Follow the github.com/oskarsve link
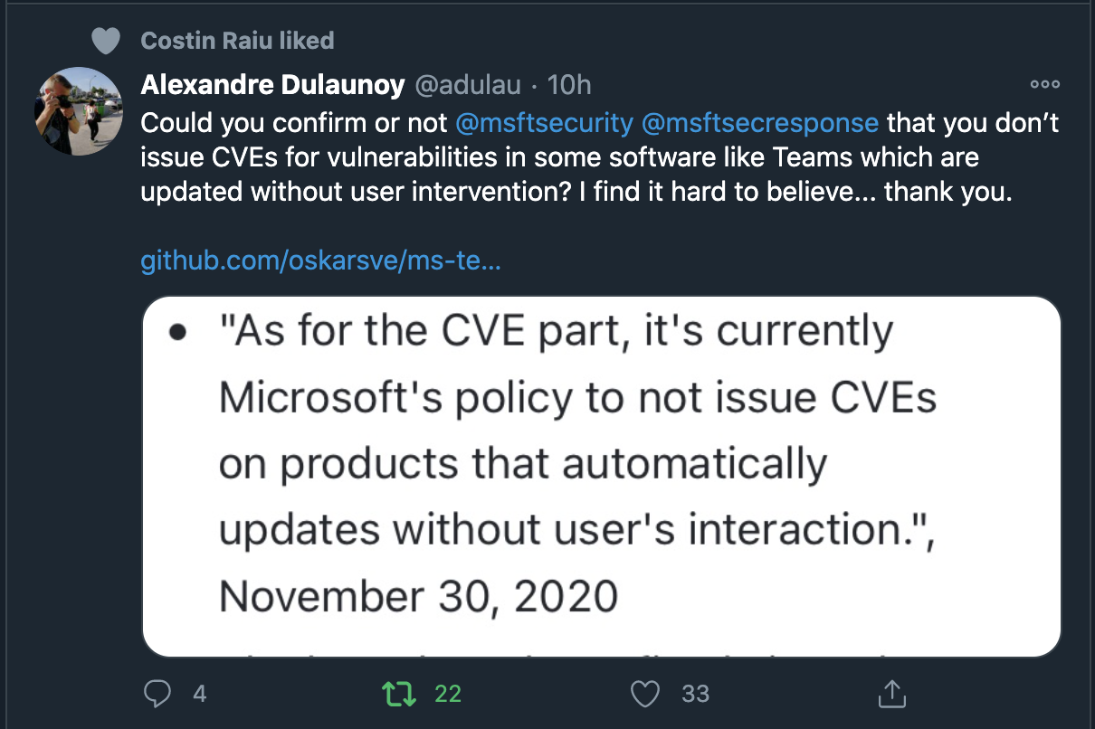 point(321,262)
